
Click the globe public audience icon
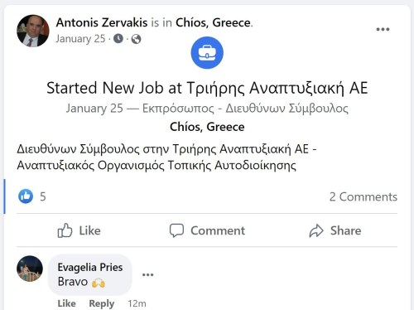click(136, 39)
